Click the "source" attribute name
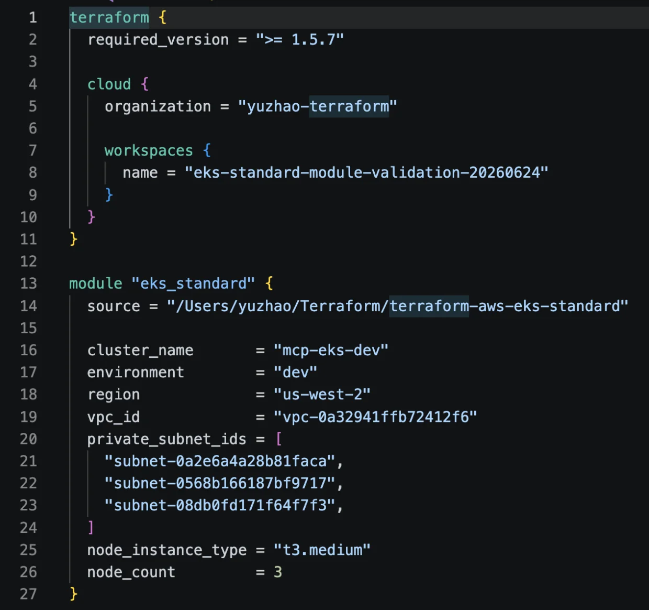Viewport: 649px width, 610px height. (114, 306)
